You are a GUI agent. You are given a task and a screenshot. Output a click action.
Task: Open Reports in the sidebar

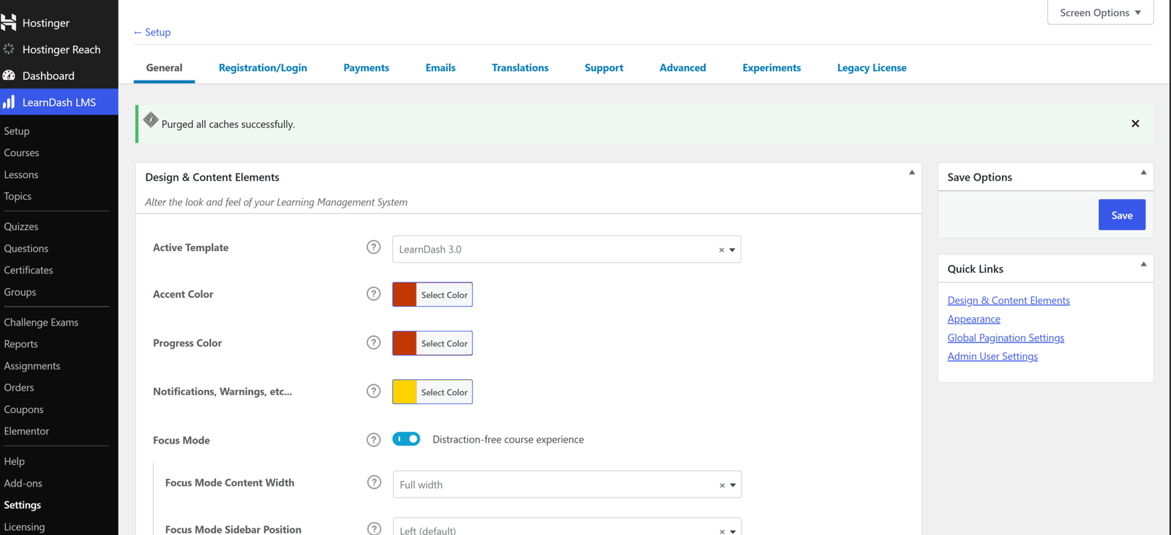[20, 344]
